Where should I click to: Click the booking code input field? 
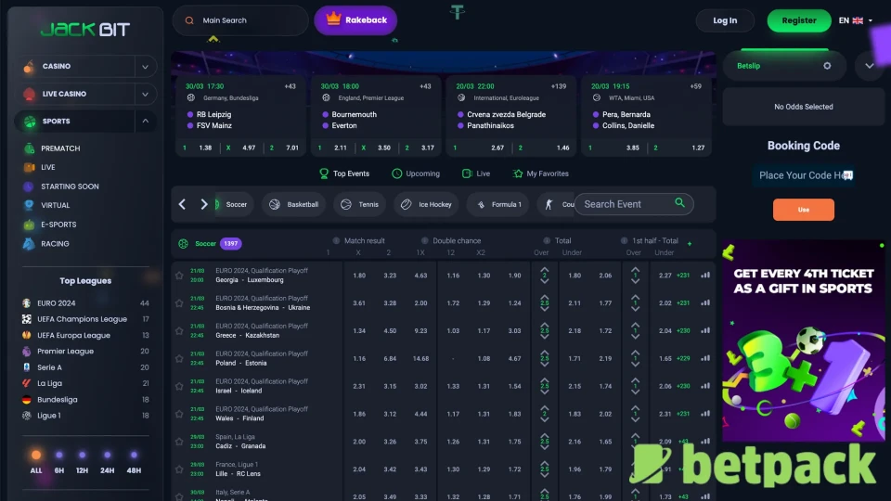tap(803, 175)
